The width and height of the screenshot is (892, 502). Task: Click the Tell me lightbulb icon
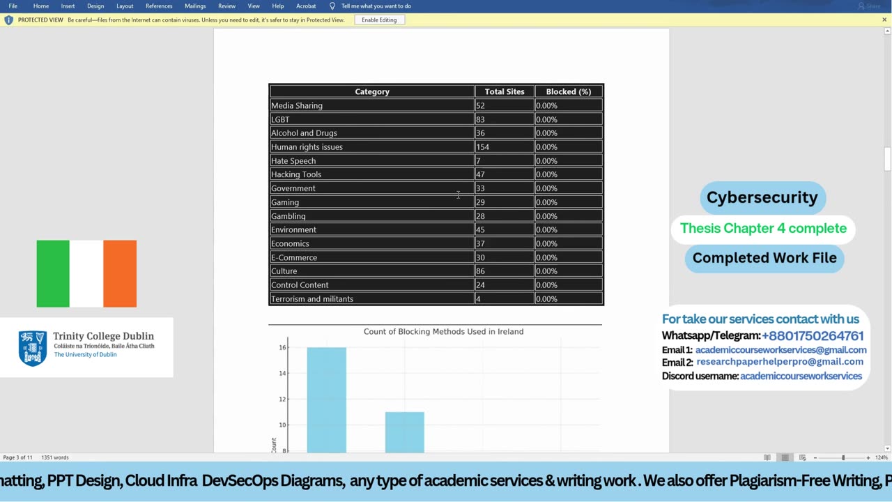[332, 6]
